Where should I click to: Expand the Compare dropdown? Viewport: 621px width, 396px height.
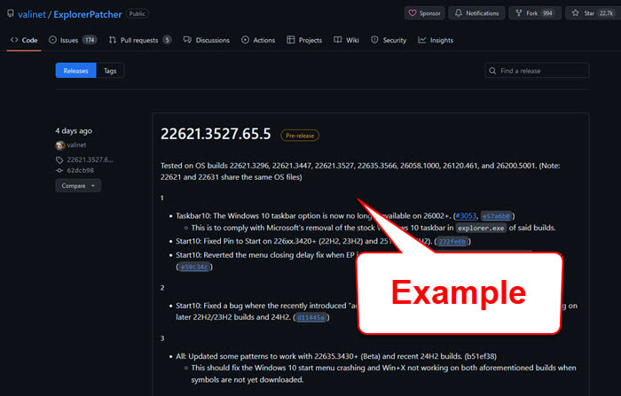(78, 185)
